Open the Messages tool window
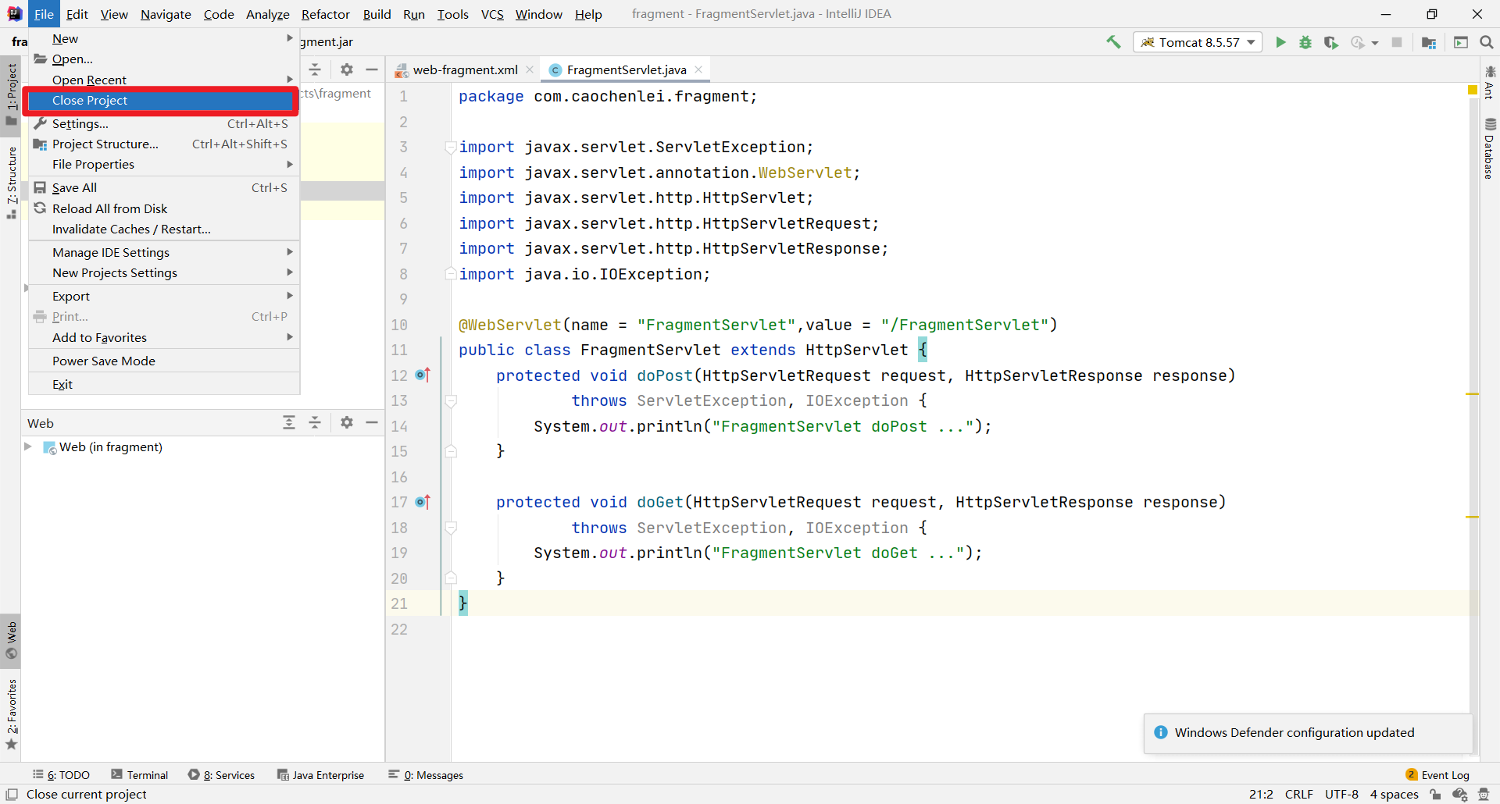 (426, 775)
